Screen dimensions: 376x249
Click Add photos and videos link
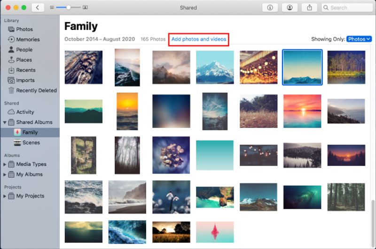(x=199, y=39)
